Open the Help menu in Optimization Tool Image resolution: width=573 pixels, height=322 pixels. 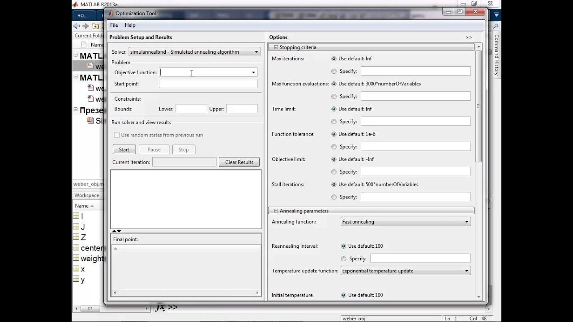click(130, 25)
